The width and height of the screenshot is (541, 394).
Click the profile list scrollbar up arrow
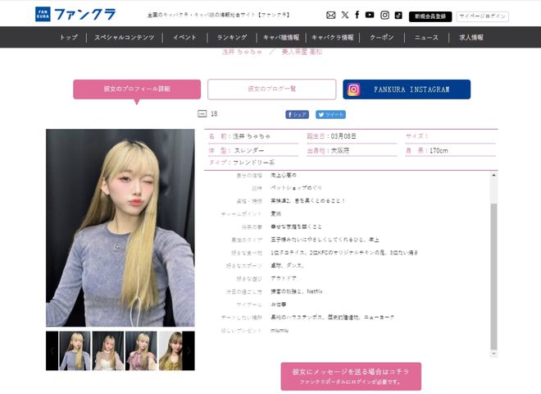pos(493,175)
